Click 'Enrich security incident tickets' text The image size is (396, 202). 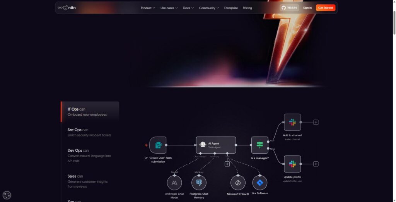click(x=89, y=135)
